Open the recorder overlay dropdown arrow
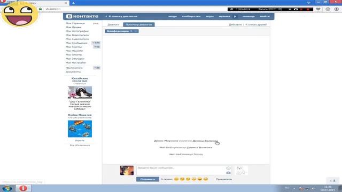 pyautogui.click(x=290, y=9)
